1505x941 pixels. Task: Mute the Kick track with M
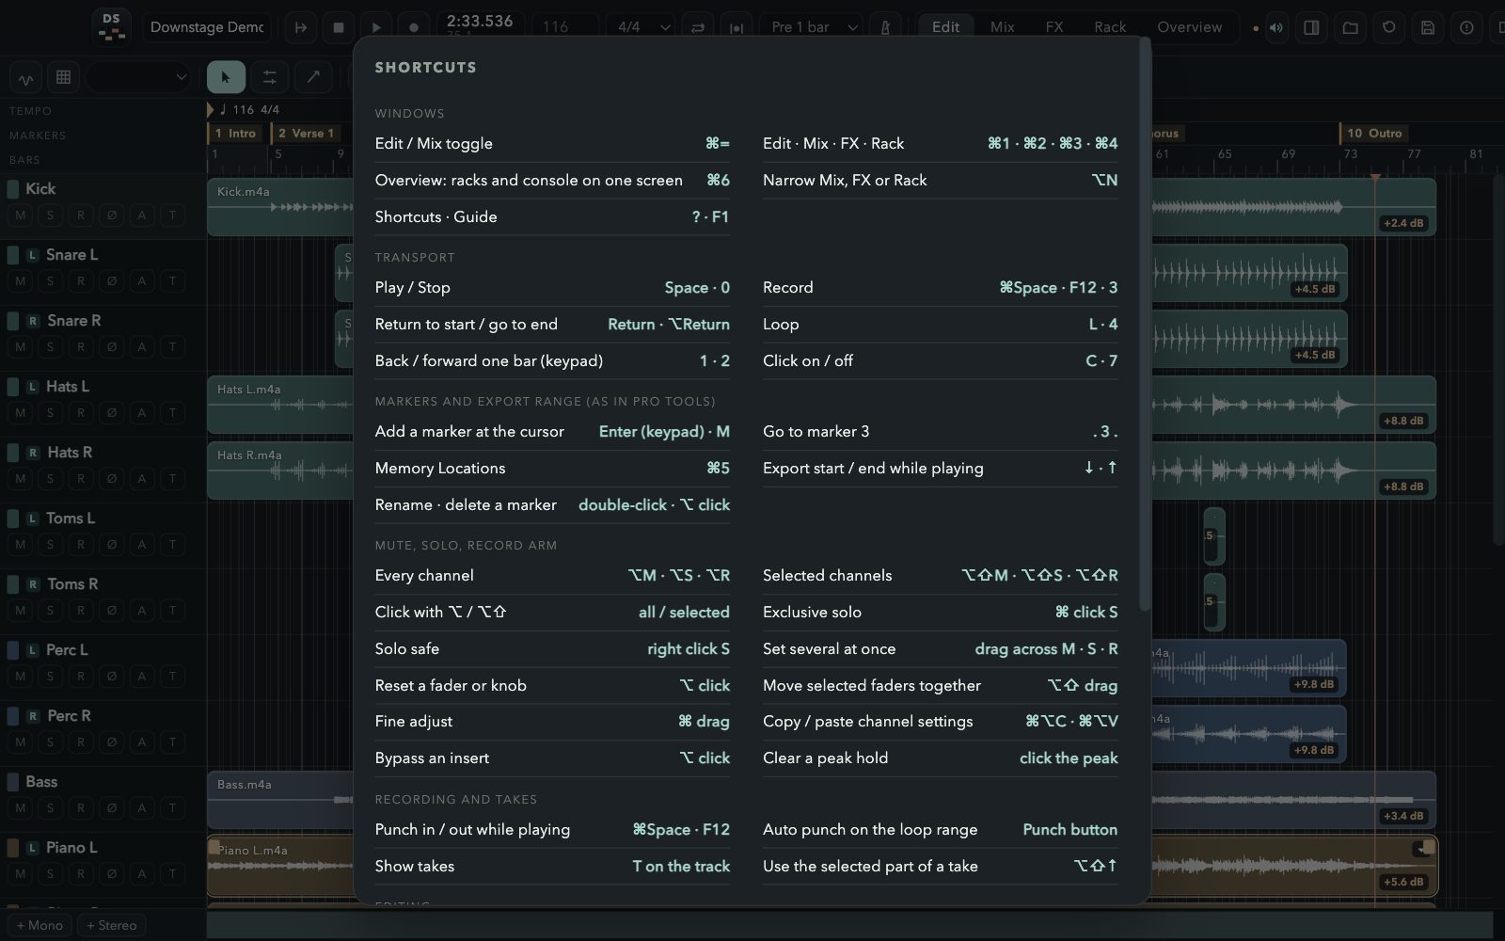[20, 215]
